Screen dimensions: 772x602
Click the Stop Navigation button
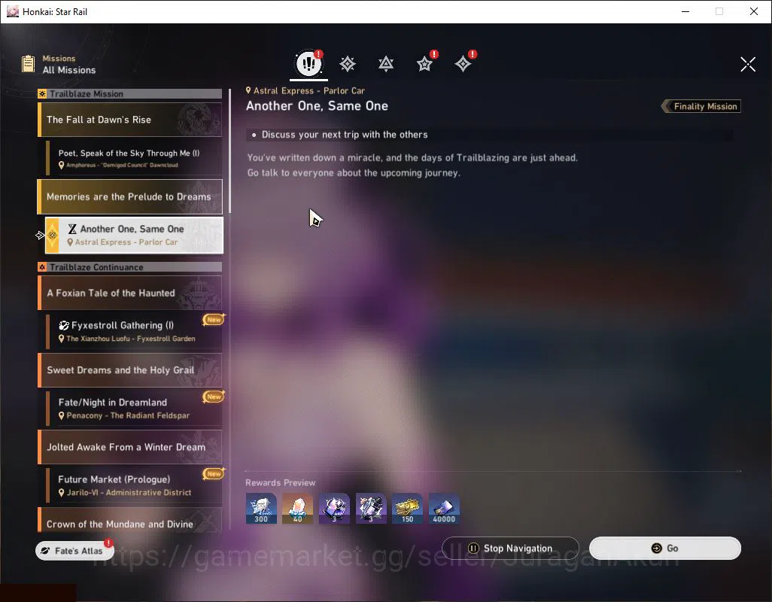[510, 549]
